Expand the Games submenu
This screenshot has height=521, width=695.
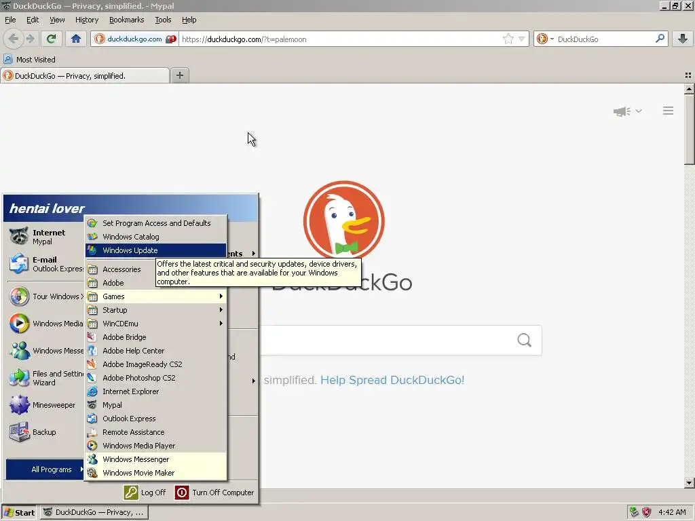tap(155, 296)
